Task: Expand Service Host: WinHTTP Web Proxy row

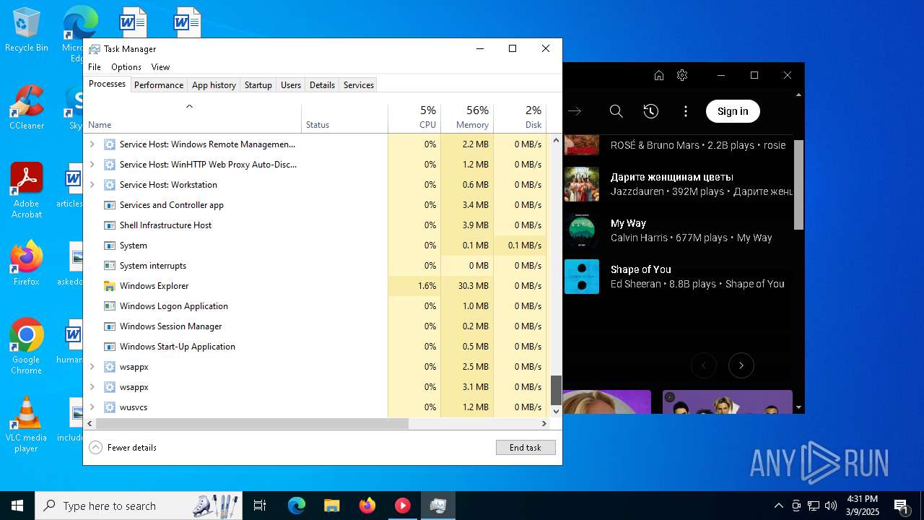Action: [x=92, y=165]
